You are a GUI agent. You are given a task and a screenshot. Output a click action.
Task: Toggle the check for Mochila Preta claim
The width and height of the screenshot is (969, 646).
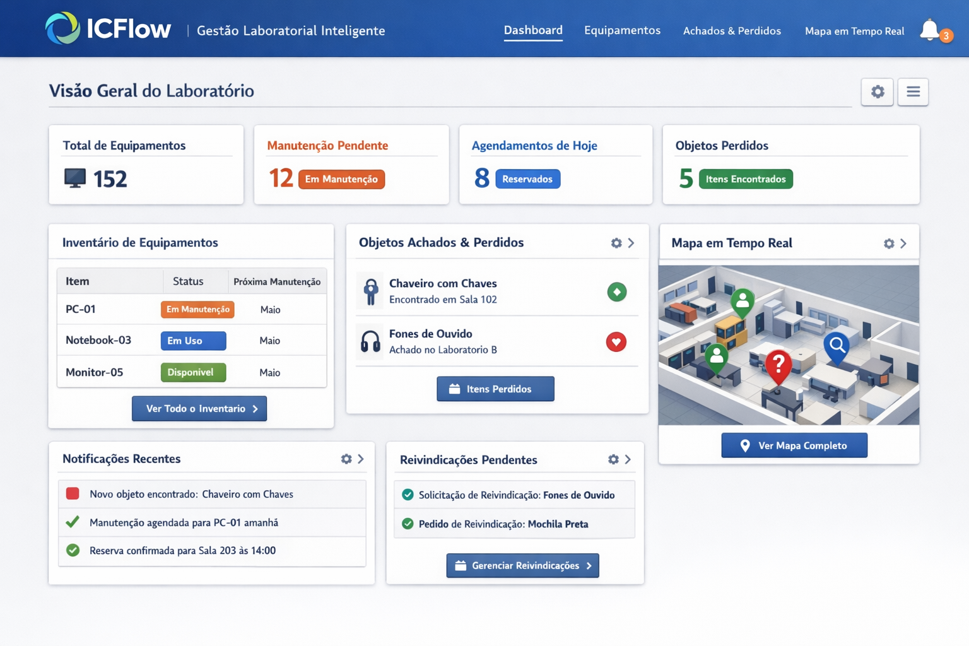408,524
